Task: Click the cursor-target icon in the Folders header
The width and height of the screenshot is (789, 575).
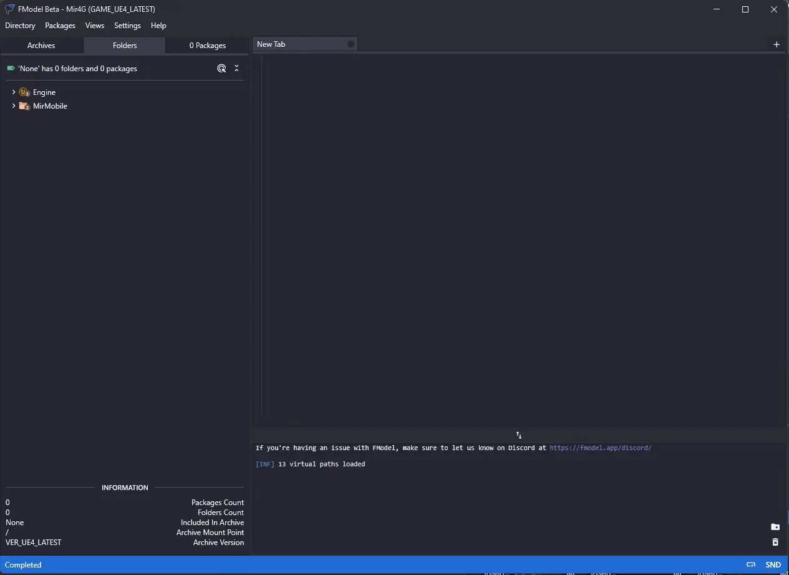Action: point(221,69)
